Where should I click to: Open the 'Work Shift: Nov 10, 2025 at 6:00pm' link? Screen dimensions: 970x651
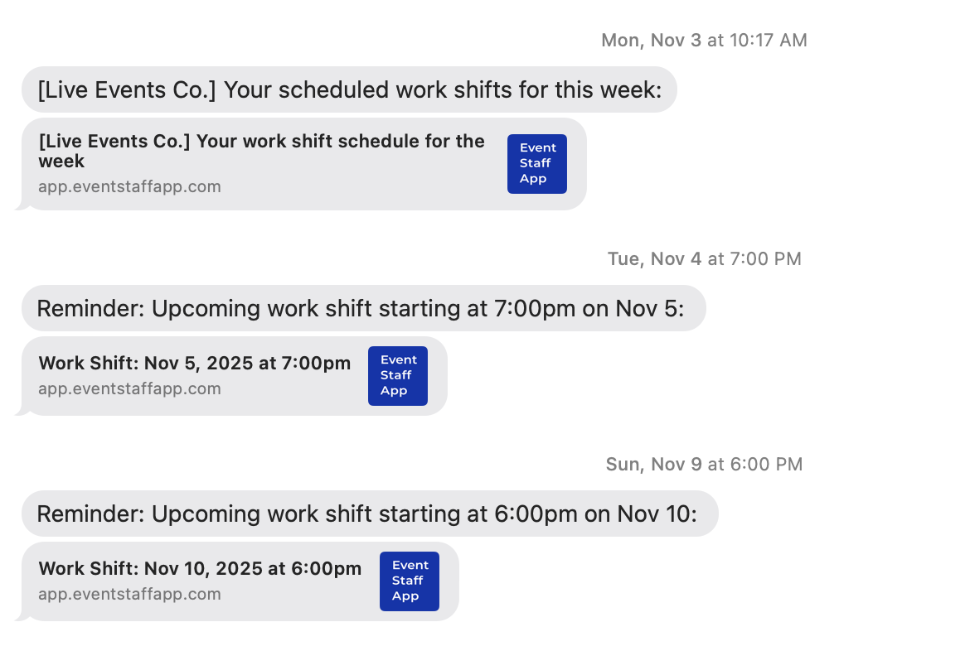(x=200, y=568)
